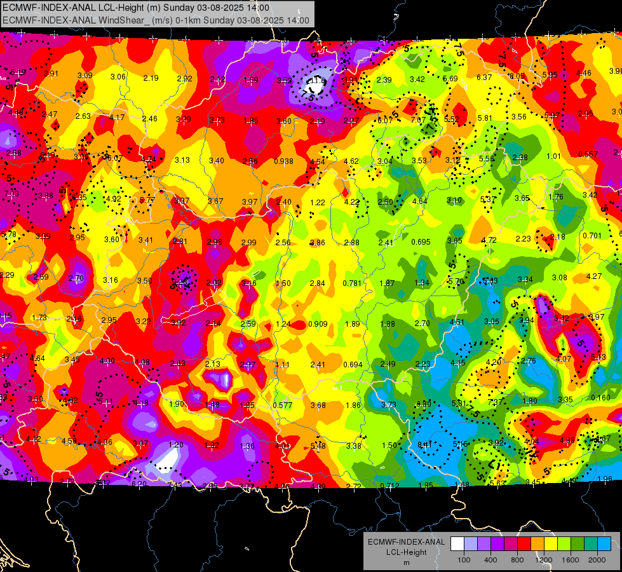This screenshot has width=622, height=572.
Task: Click the white legend color swatch
Action: 457,544
